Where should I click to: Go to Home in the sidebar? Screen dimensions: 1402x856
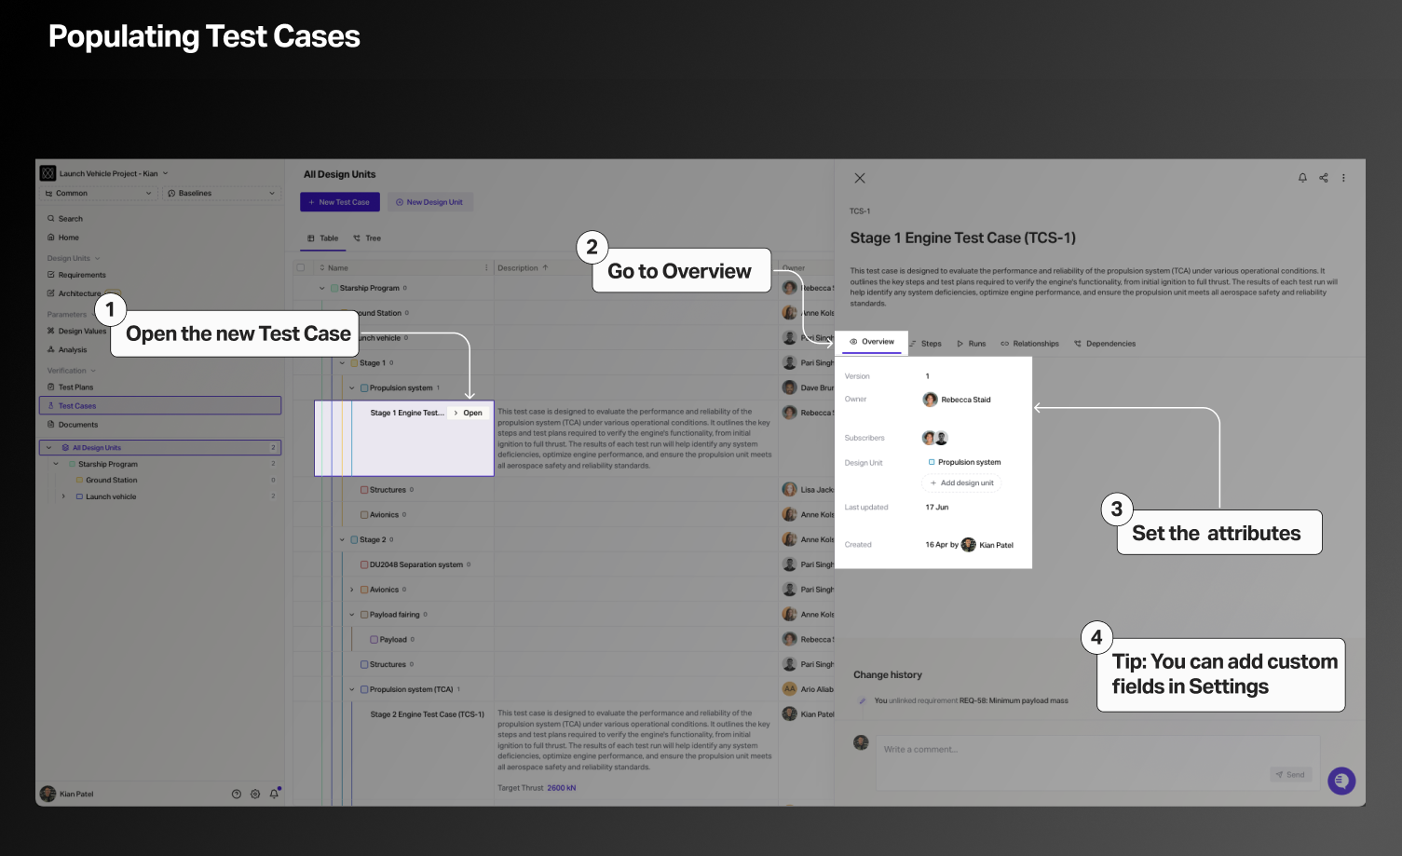(x=68, y=238)
